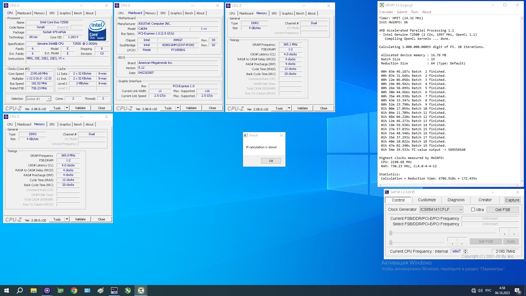Open the volume speaker icon in system tray

pyautogui.click(x=480, y=291)
